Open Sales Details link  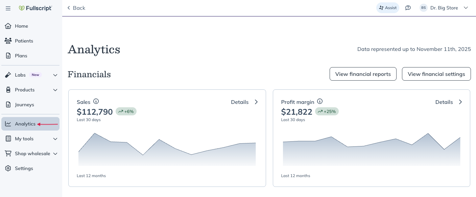point(244,102)
